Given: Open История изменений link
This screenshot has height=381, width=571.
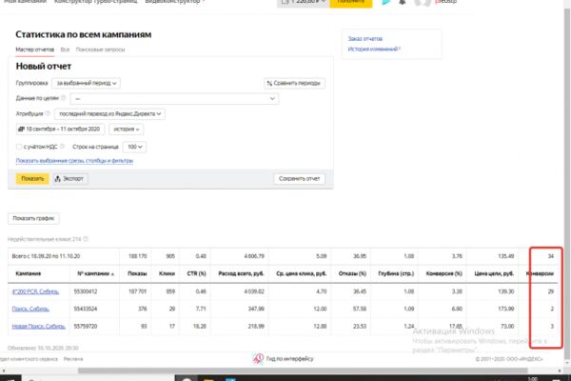Looking at the screenshot, I should [x=374, y=49].
